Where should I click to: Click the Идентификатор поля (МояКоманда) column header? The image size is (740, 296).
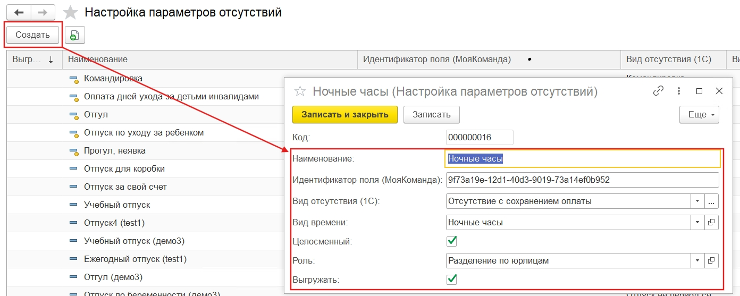pos(489,60)
